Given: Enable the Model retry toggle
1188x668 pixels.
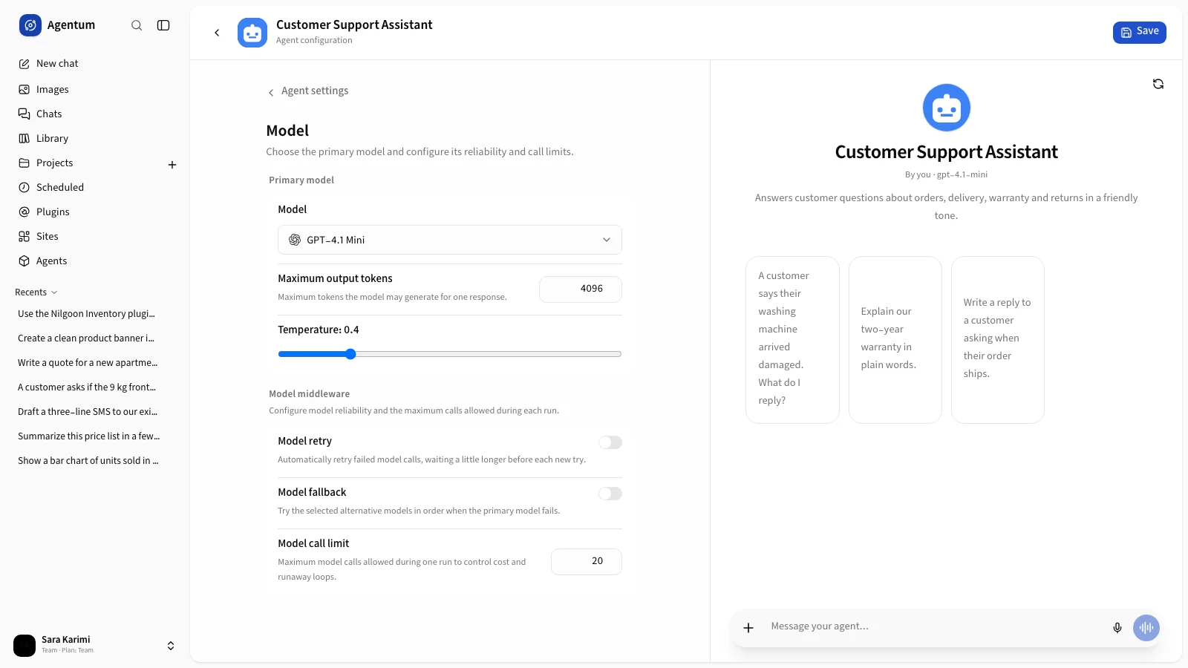Looking at the screenshot, I should [x=610, y=442].
